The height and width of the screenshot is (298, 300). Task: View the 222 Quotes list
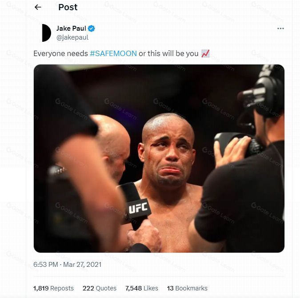click(100, 288)
